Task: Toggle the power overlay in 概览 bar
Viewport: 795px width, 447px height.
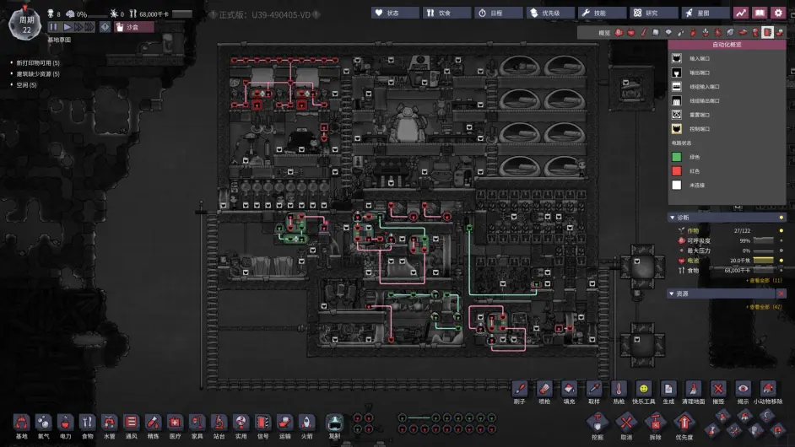Action: pos(630,32)
